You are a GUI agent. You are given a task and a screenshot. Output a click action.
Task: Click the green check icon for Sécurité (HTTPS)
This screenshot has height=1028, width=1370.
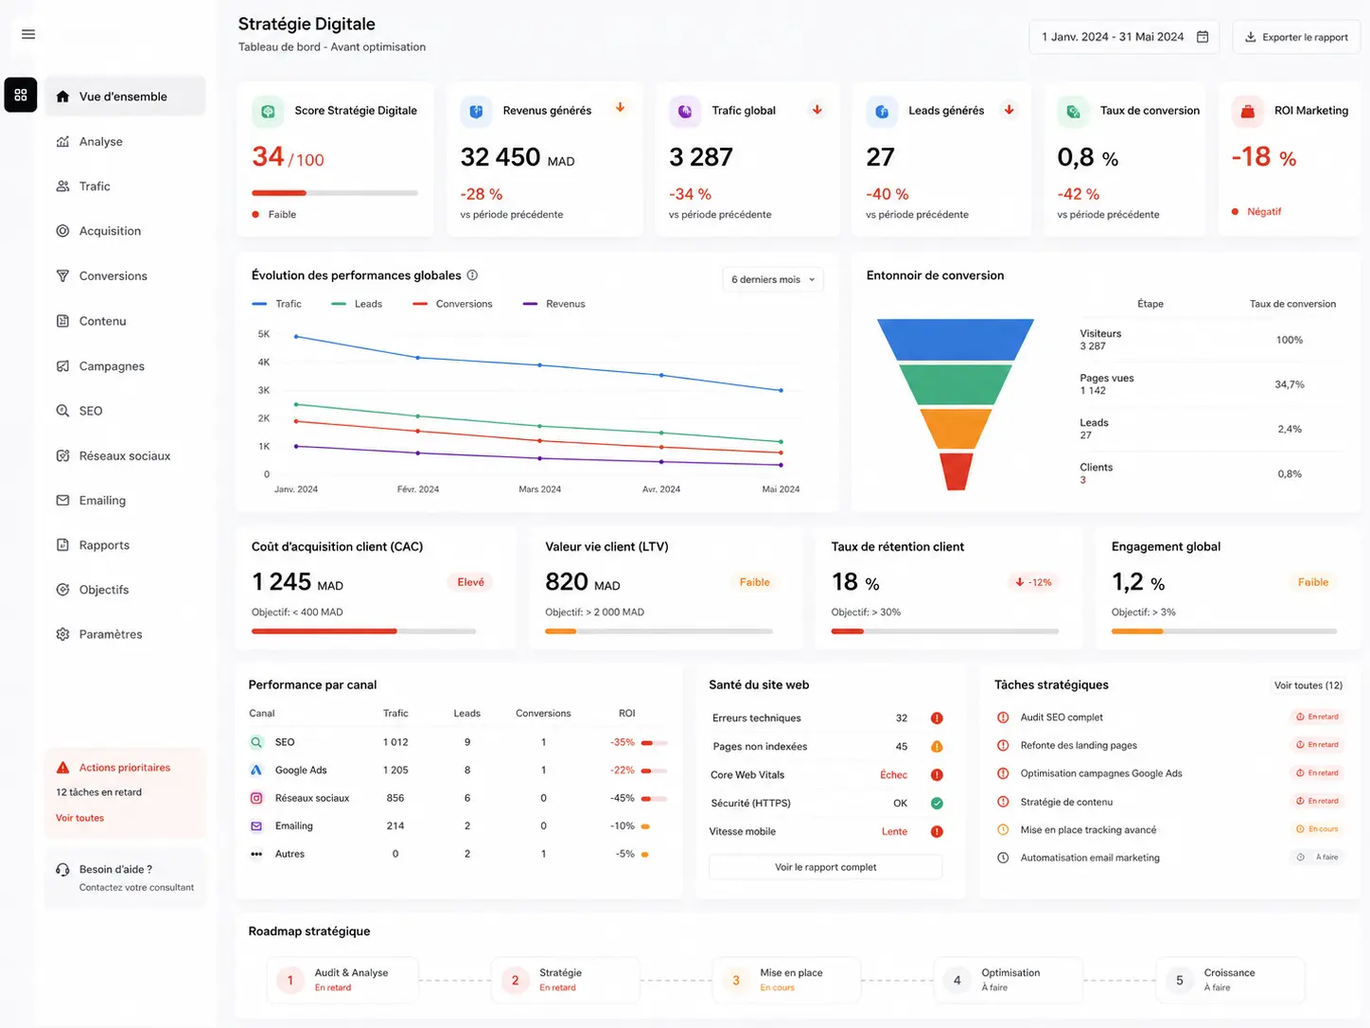click(937, 804)
